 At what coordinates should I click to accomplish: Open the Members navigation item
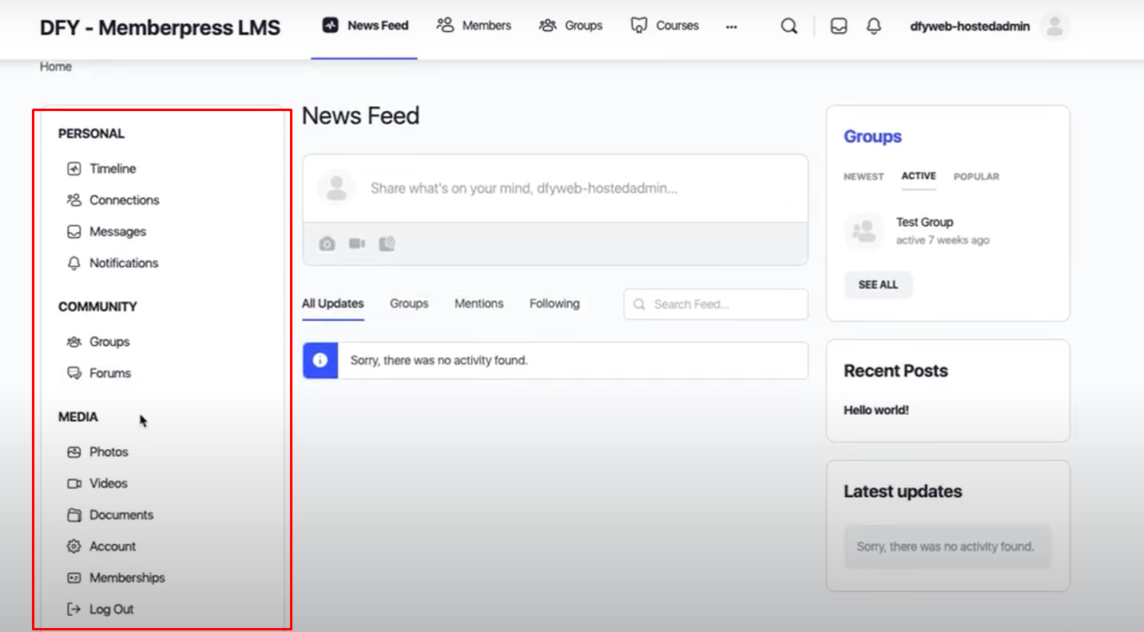pos(474,26)
